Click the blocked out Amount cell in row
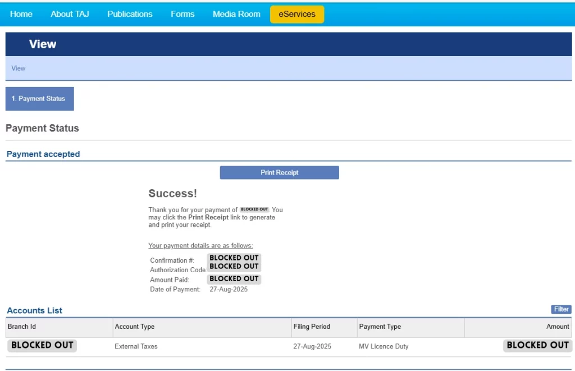This screenshot has width=575, height=371. tap(537, 345)
